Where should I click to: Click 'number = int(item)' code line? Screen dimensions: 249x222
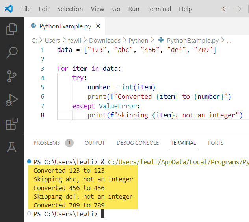pyautogui.click(x=121, y=87)
